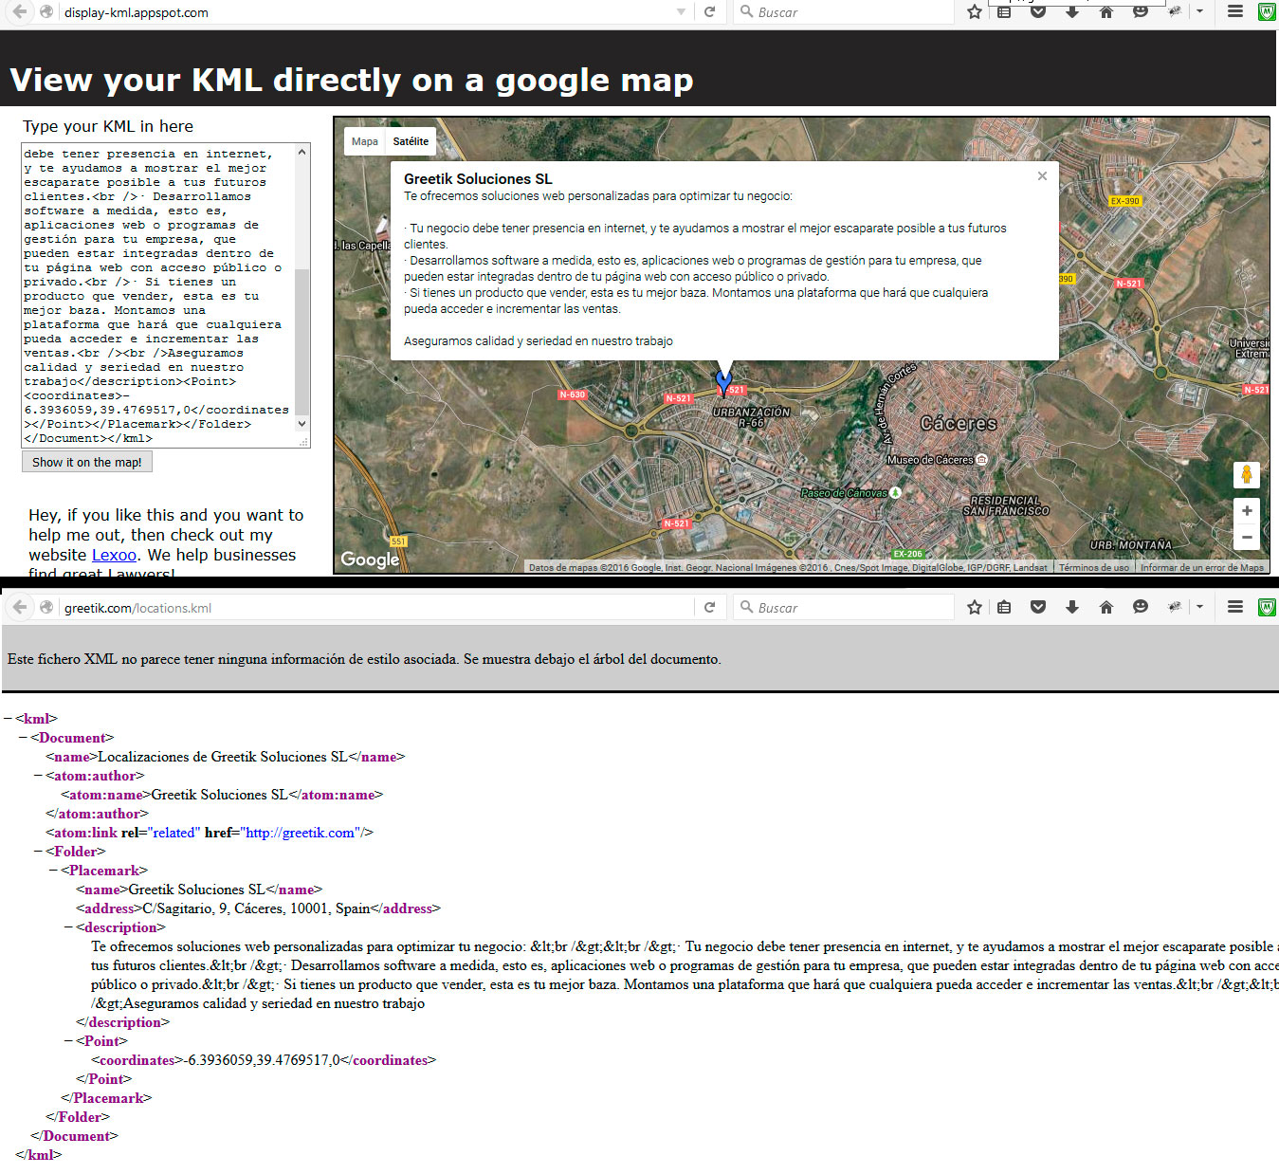Open toolbar overflow dropdown in top window
This screenshot has width=1279, height=1174.
[1199, 11]
